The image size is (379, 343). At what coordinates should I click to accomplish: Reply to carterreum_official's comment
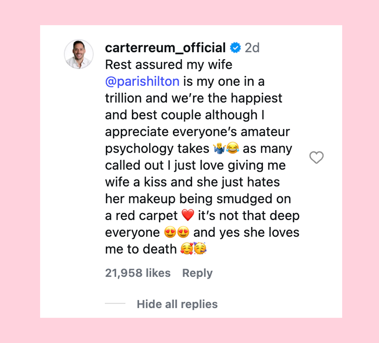pyautogui.click(x=197, y=273)
